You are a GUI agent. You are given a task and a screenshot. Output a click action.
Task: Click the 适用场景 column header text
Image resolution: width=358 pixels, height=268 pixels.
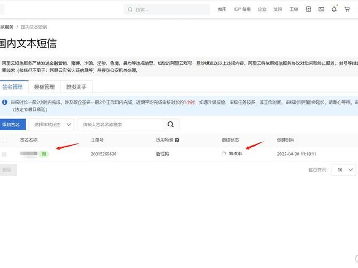(x=164, y=140)
